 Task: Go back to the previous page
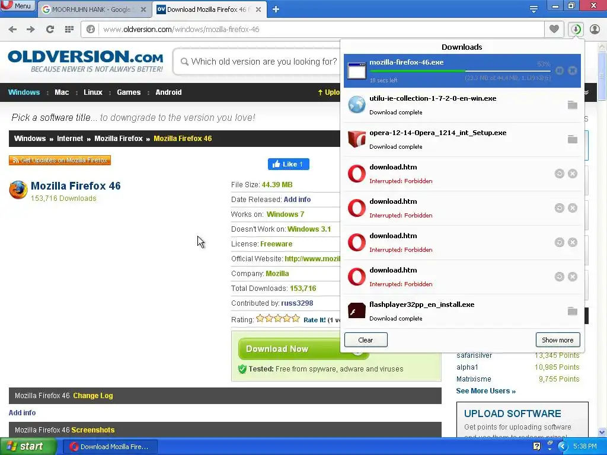12,30
